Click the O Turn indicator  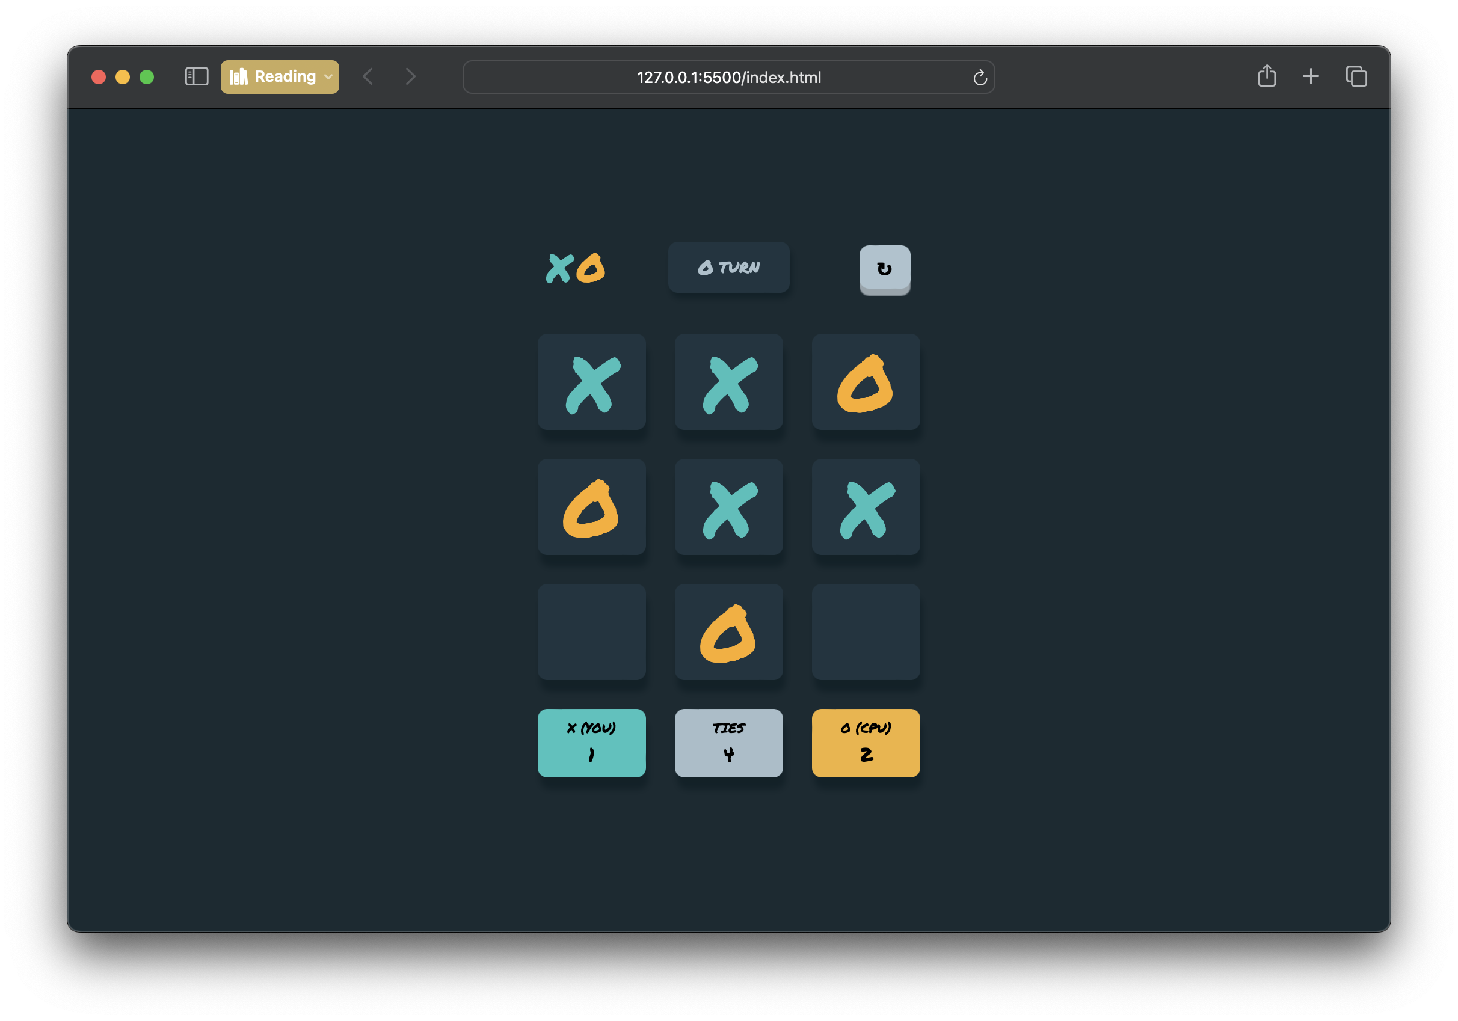click(728, 268)
